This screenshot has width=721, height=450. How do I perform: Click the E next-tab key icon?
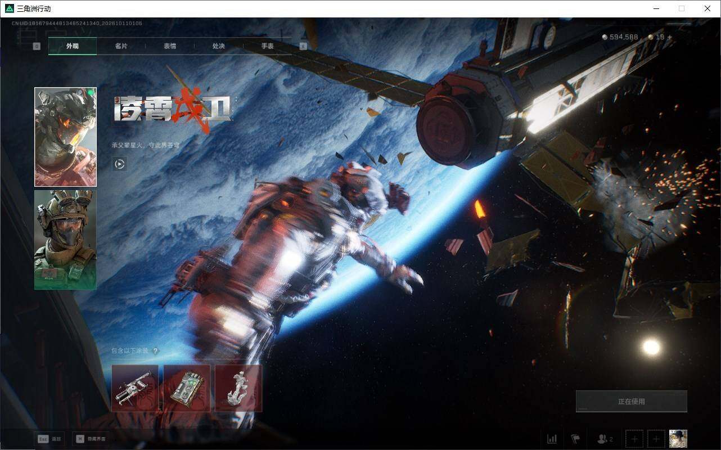point(303,47)
